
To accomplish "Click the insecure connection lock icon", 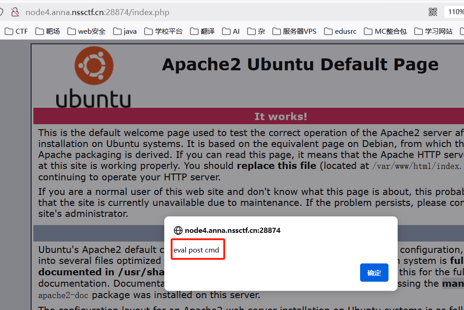I will coord(15,12).
